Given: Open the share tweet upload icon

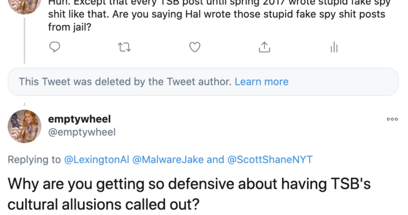Looking at the screenshot, I should [264, 47].
